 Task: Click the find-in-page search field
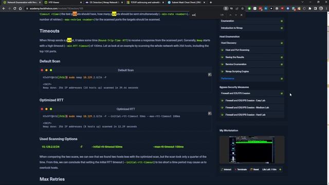(x=205, y=15)
